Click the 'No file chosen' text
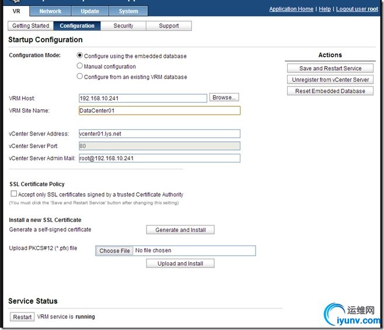Screen dimensions: 384x330 (153, 251)
